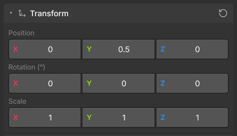The image size is (237, 136).
Task: Edit Rotation Z value field
Action: 192,83
